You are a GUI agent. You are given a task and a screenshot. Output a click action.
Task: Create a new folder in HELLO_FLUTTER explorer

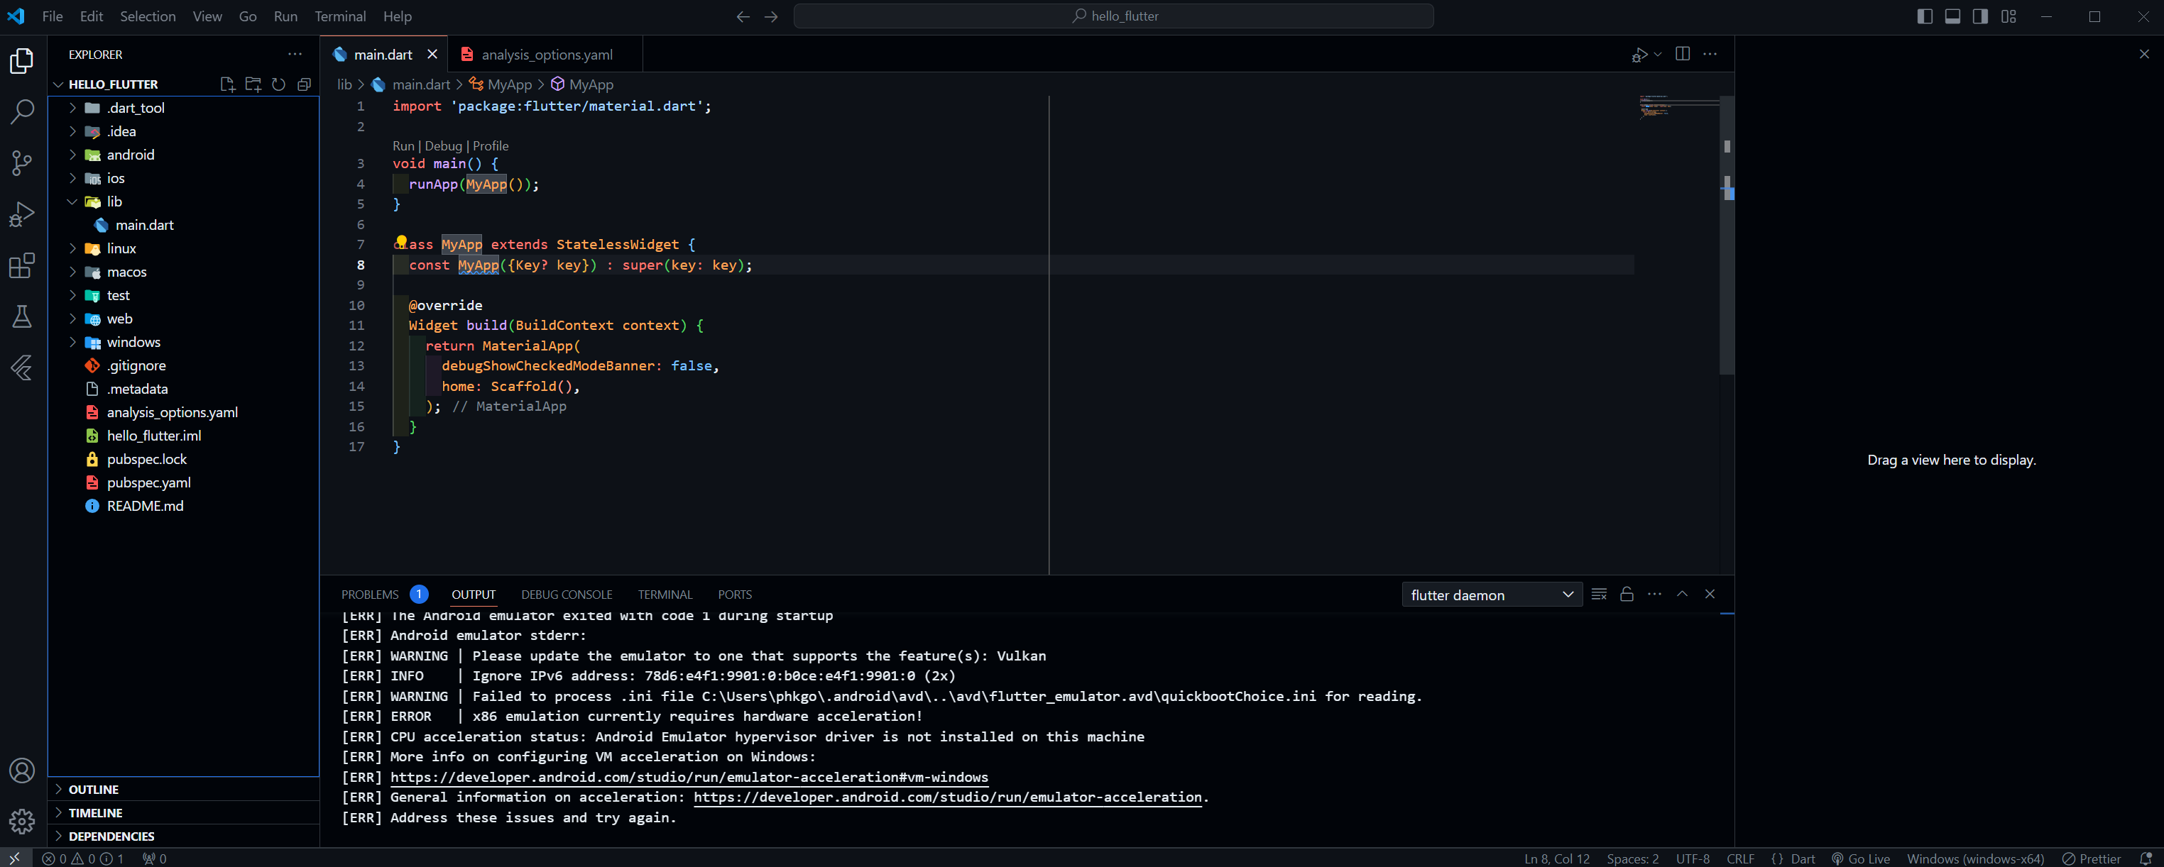[253, 84]
